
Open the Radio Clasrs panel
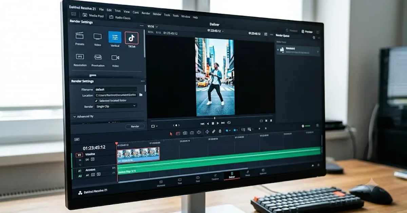click(x=120, y=18)
